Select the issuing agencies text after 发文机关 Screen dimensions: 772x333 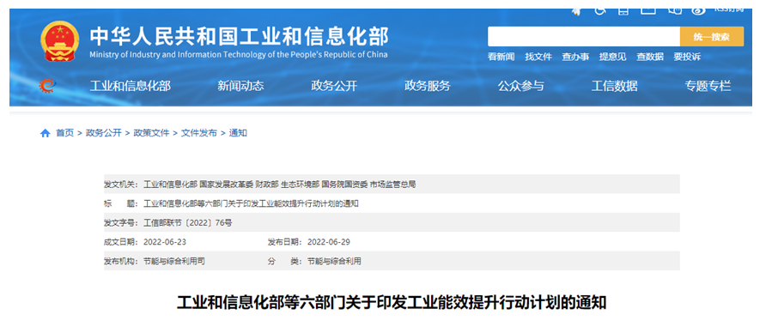279,185
